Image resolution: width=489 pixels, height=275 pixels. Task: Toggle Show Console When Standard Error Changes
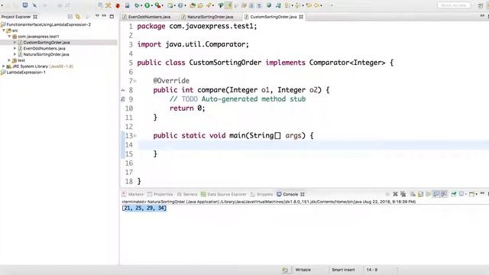443,194
